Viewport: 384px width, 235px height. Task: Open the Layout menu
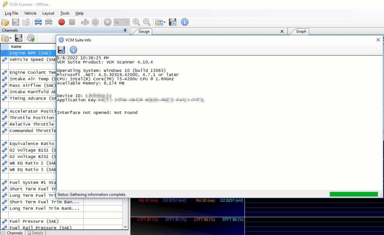pyautogui.click(x=48, y=13)
